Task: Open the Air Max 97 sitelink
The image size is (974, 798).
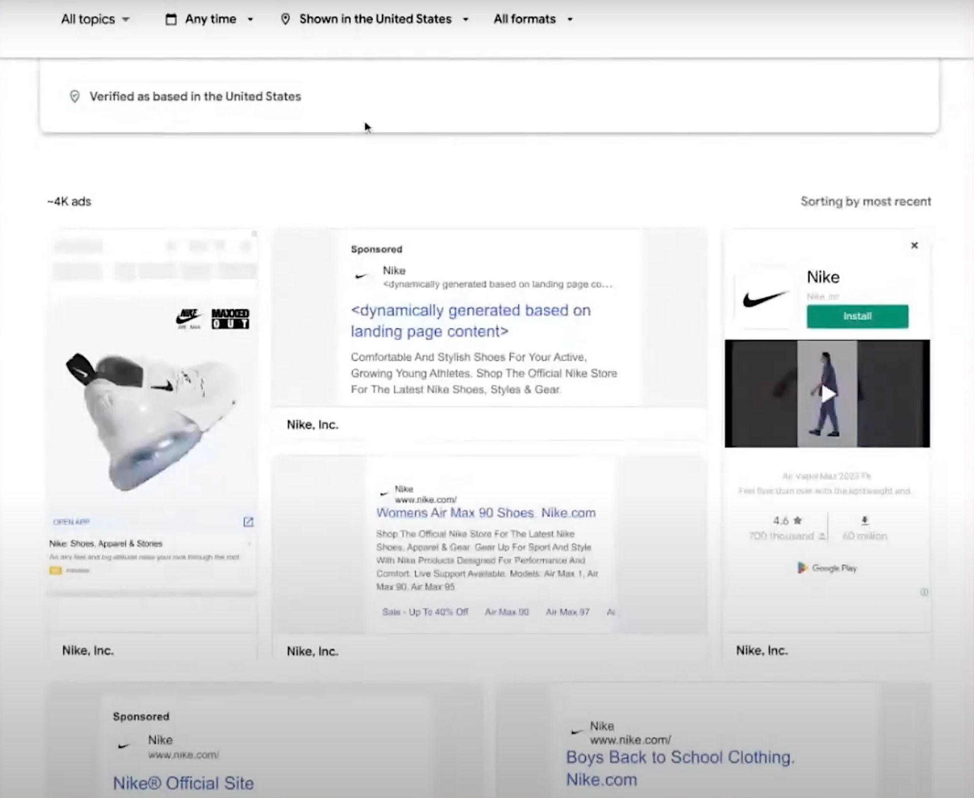Action: (567, 612)
